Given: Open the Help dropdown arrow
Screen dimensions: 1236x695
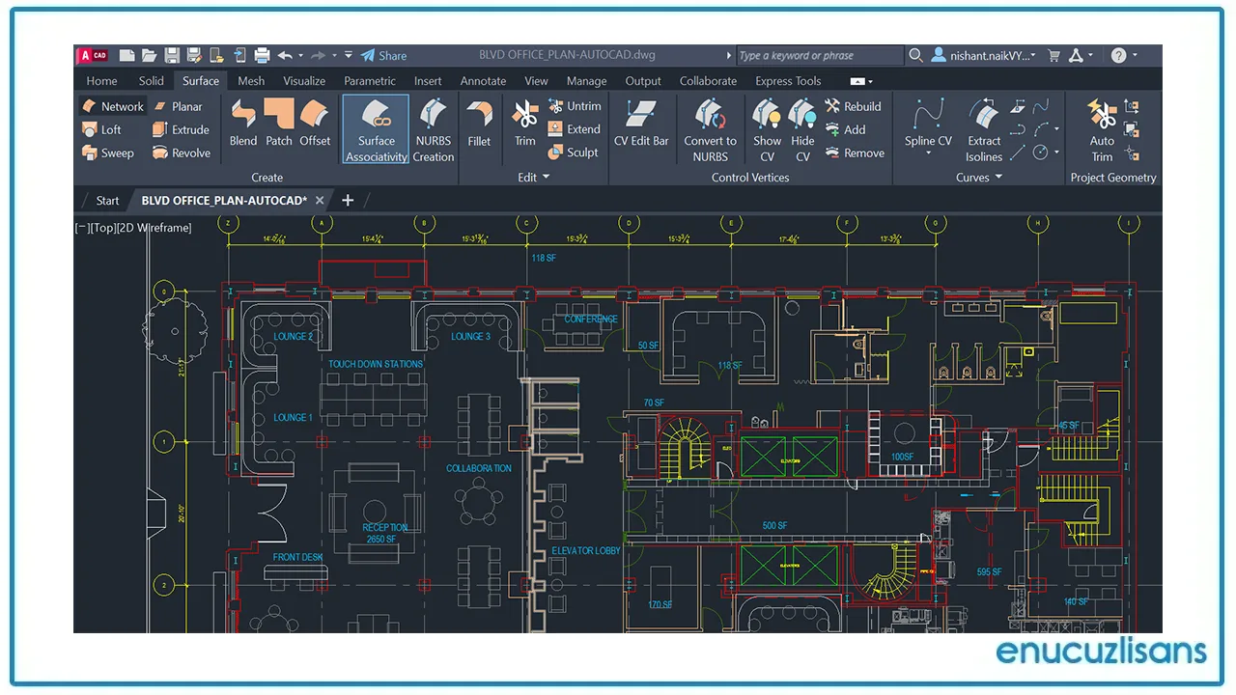Looking at the screenshot, I should (x=1135, y=56).
